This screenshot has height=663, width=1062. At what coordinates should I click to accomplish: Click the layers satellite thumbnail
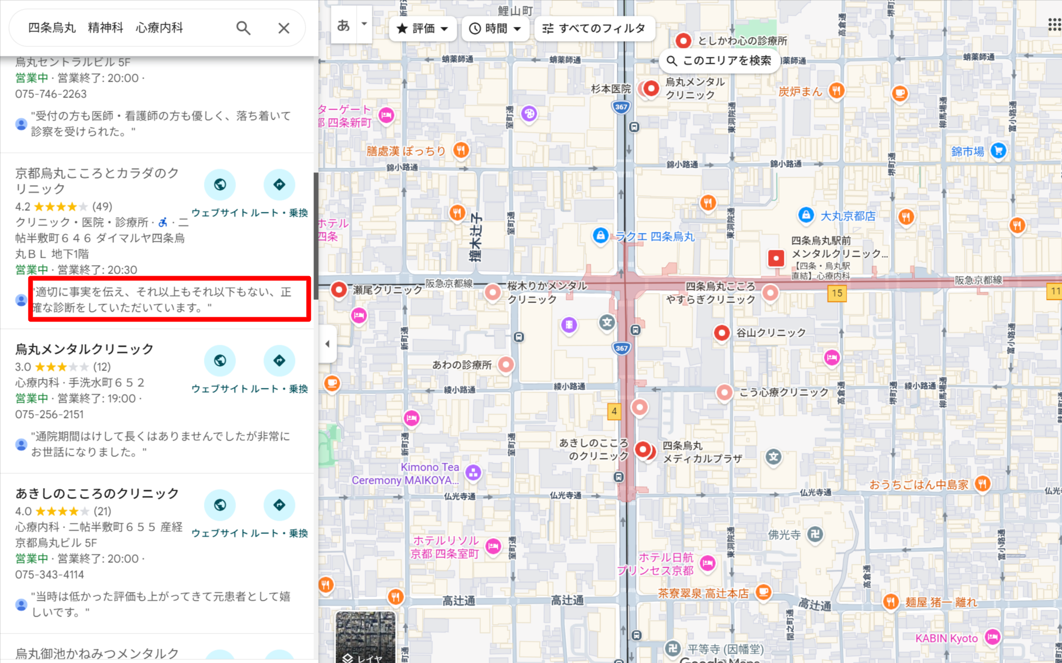point(365,637)
